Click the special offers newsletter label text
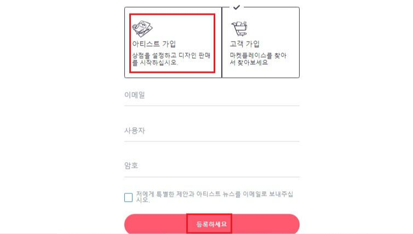413x234 pixels. tap(214, 197)
